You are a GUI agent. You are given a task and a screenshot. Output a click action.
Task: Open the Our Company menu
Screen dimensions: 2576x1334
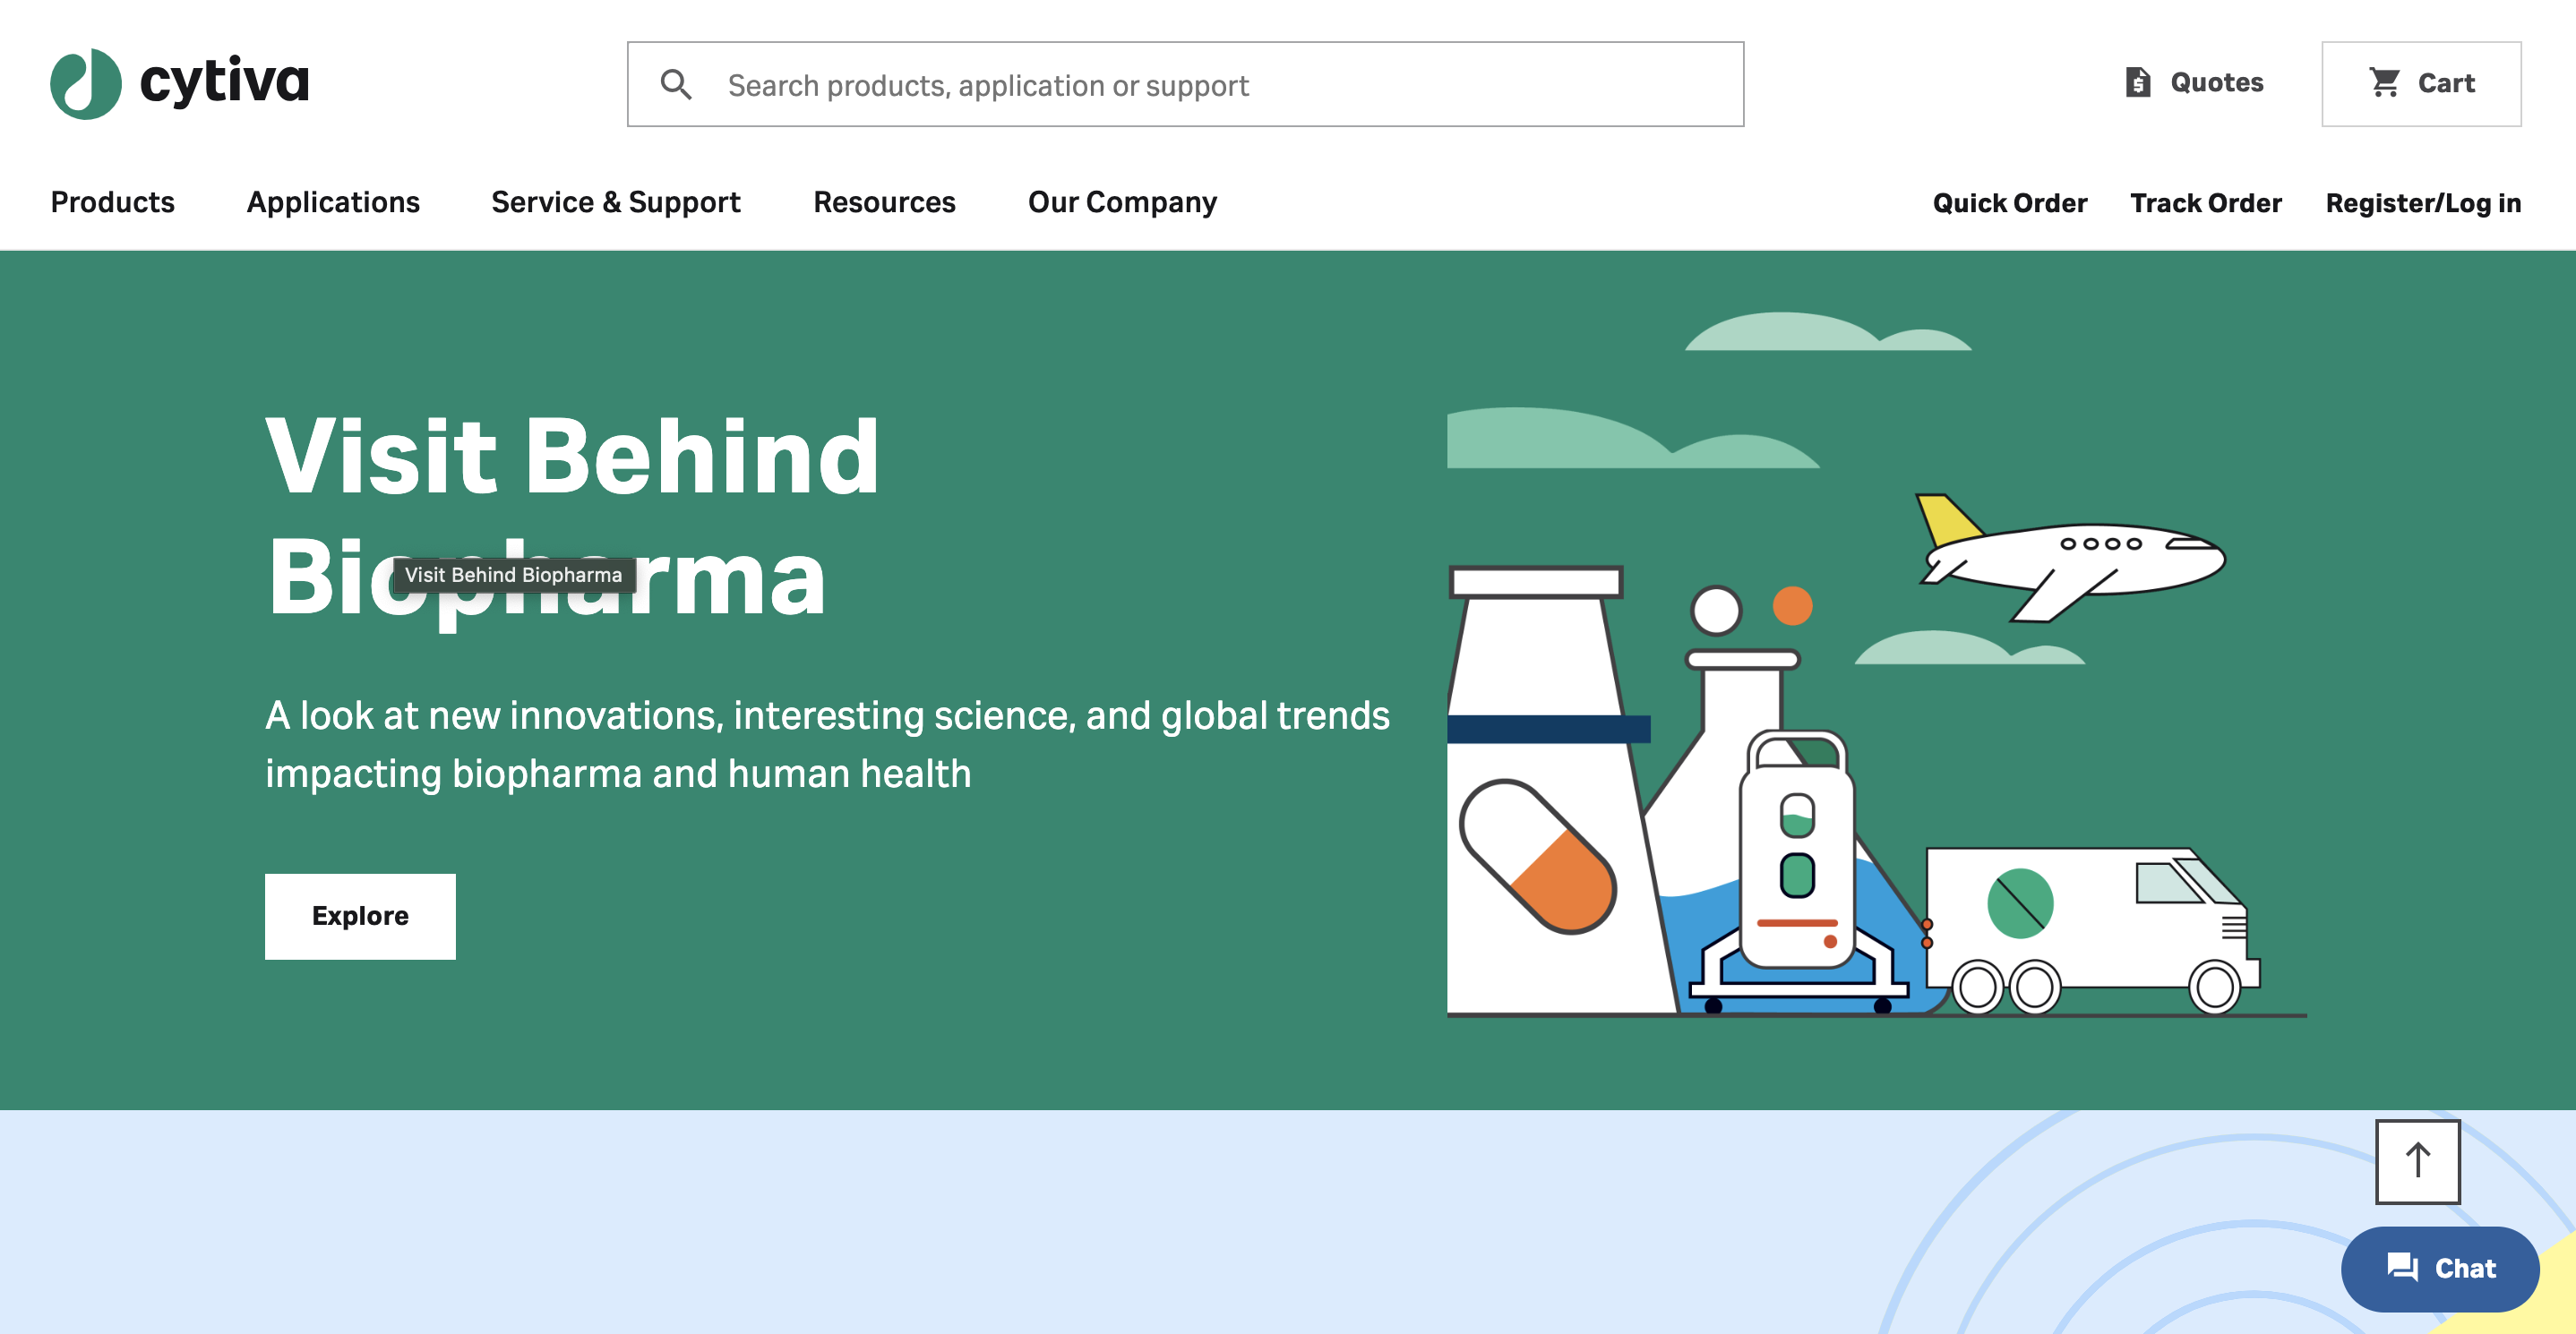[1122, 201]
